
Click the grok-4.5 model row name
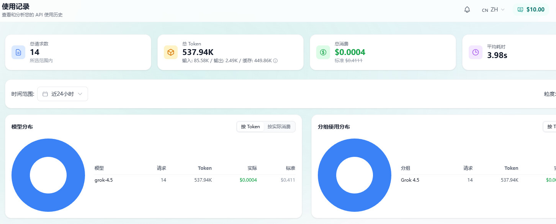(103, 180)
